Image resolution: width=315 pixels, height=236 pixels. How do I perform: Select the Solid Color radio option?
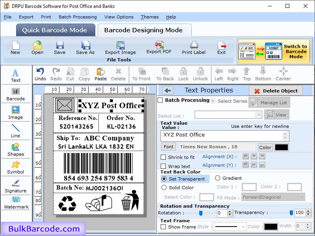(164, 188)
